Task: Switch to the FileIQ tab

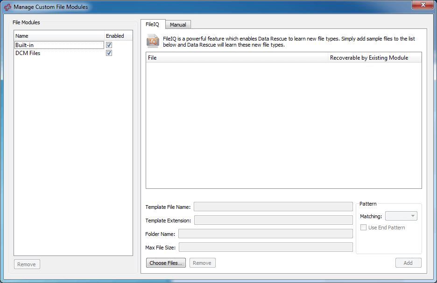Action: click(x=153, y=24)
